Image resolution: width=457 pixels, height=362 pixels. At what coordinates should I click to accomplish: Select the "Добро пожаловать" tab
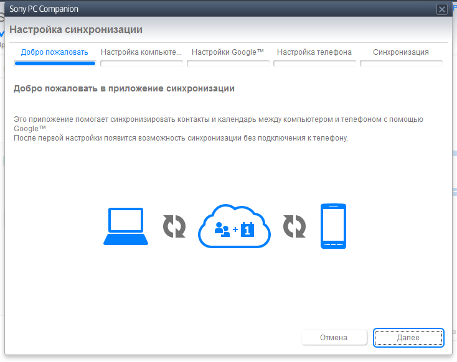click(55, 52)
